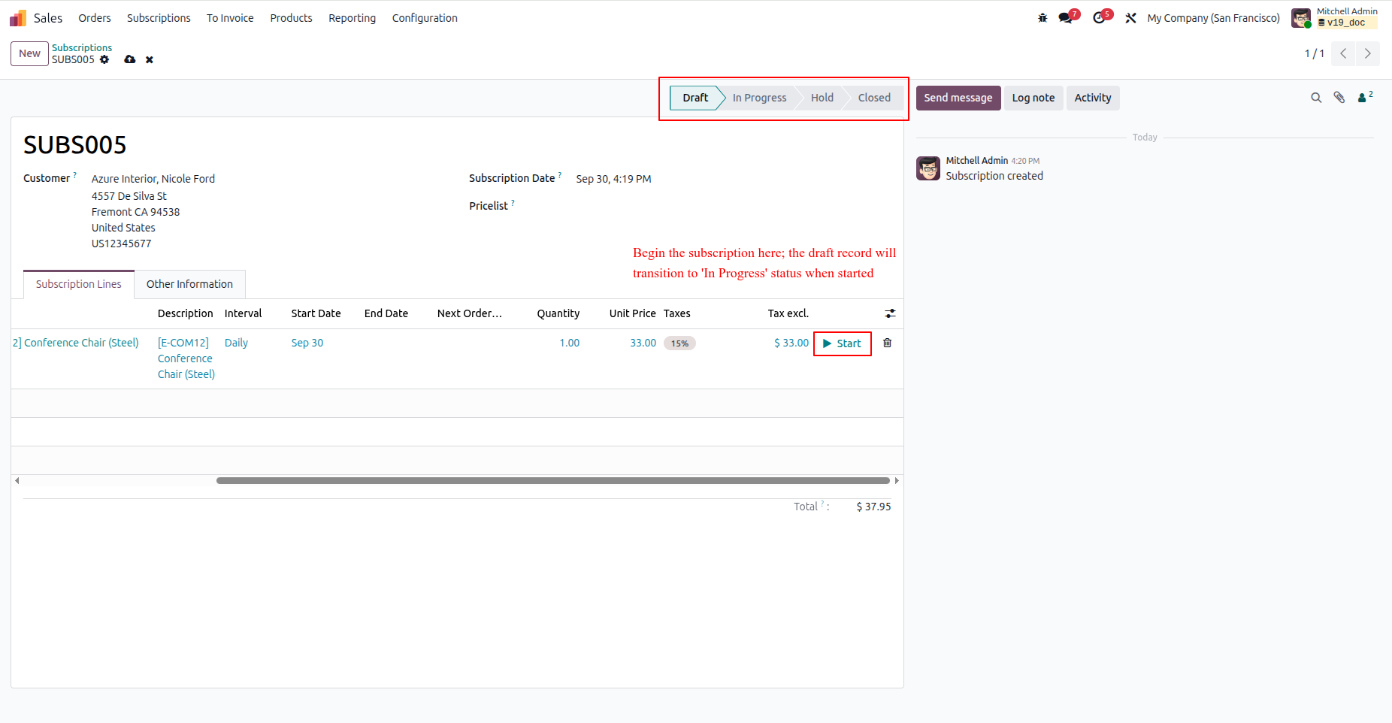Switch to Other Information tab

tap(189, 284)
